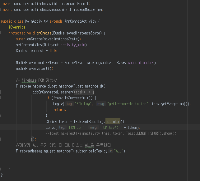Click the Bundle parameter type

59,33
